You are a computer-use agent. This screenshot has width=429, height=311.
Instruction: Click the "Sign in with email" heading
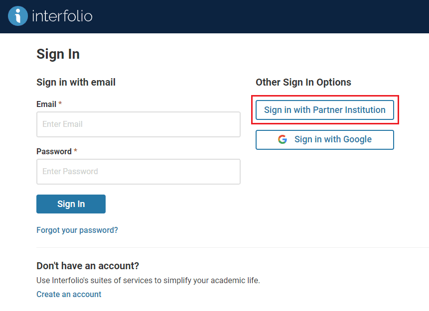tap(76, 82)
